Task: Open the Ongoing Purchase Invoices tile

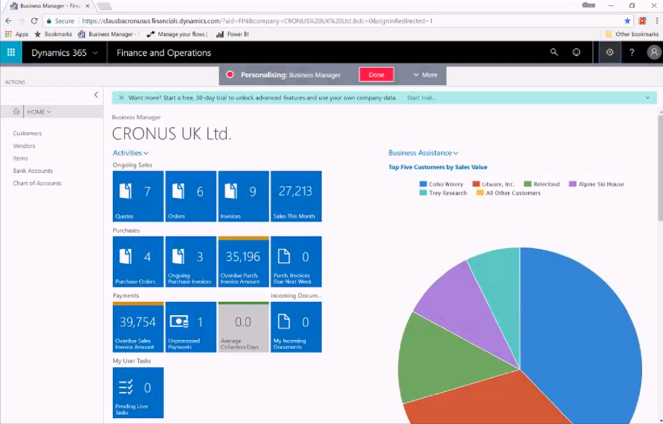Action: (191, 261)
